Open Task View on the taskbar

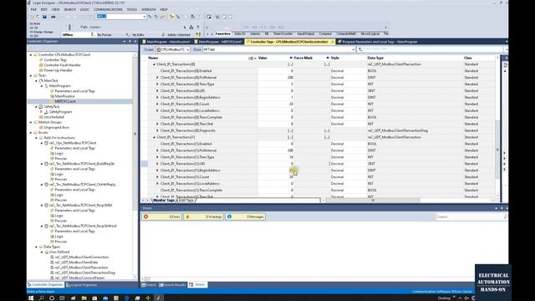[x=62, y=298]
